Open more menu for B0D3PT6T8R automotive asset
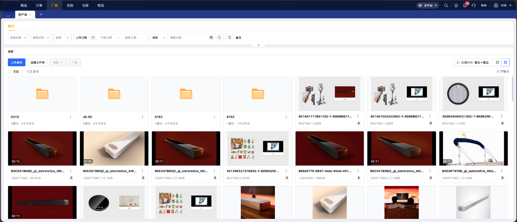 [x=502, y=171]
